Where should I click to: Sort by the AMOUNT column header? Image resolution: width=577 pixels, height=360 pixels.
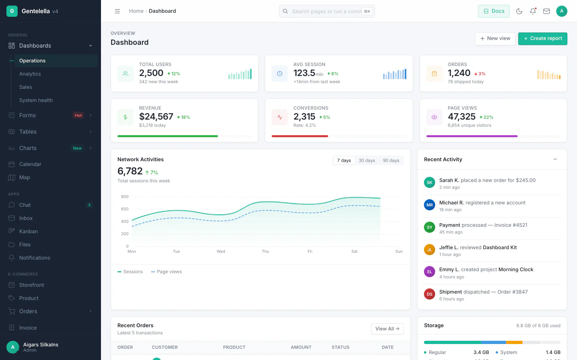point(301,347)
